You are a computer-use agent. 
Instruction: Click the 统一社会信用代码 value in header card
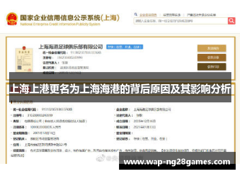point(86,52)
